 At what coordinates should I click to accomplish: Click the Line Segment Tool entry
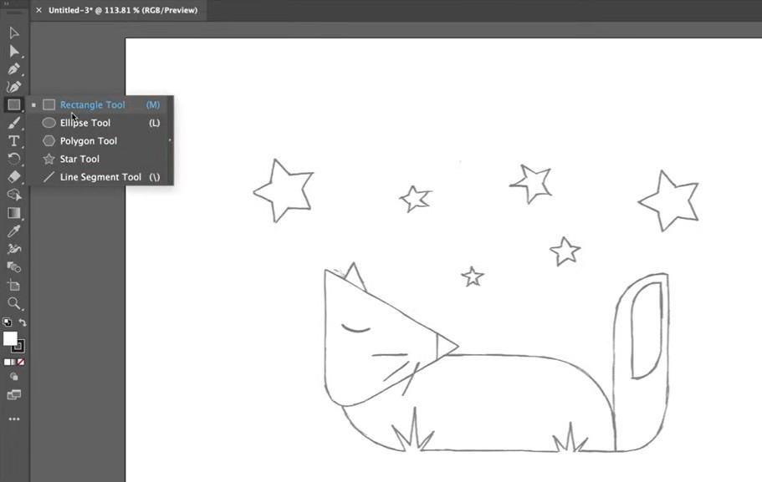tap(102, 177)
